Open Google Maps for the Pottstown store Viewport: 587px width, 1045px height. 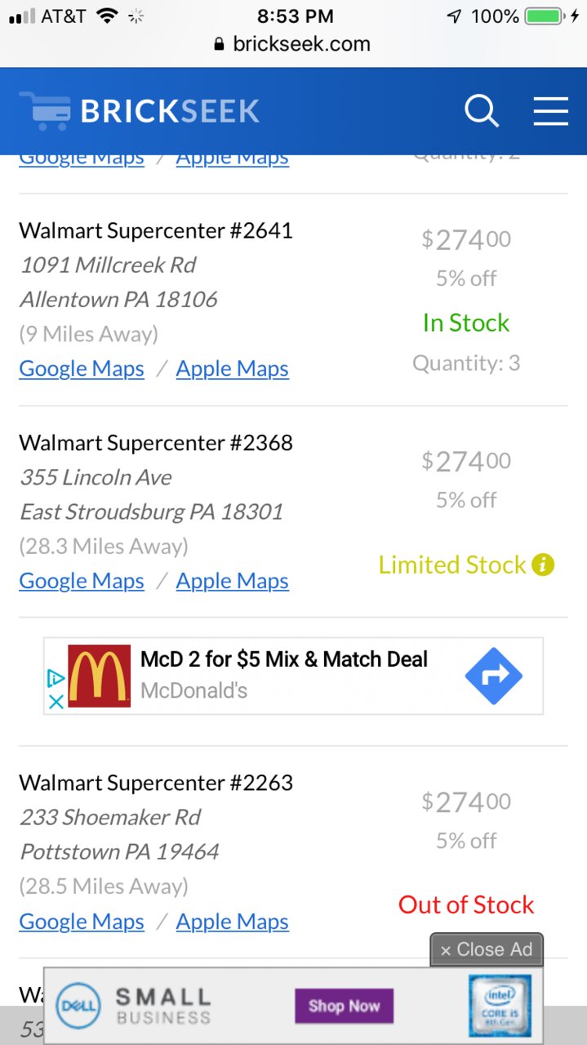82,922
